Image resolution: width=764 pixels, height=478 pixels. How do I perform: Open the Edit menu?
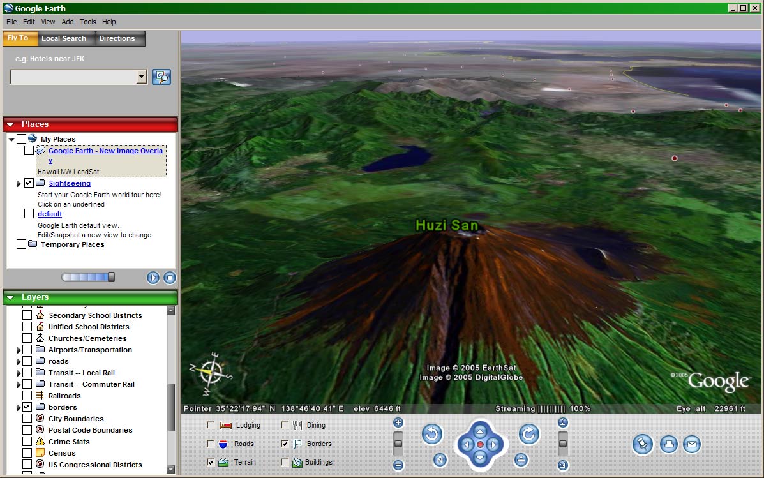(x=29, y=22)
